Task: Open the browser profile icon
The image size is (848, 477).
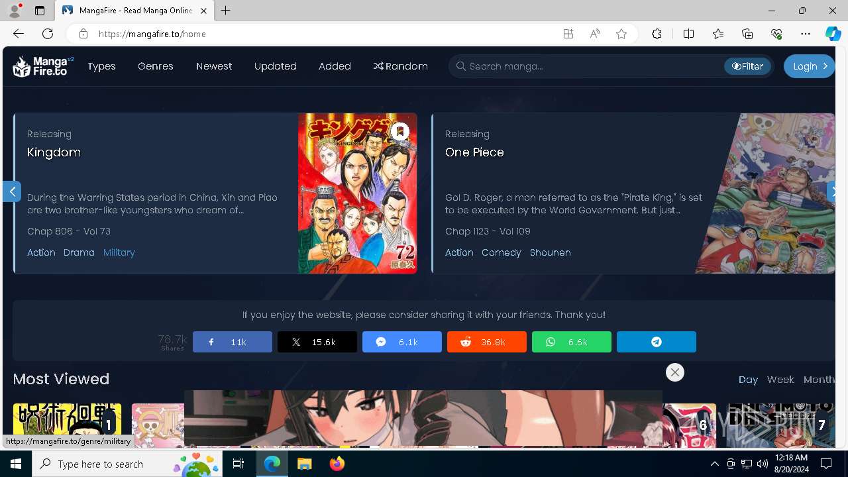Action: coord(15,11)
